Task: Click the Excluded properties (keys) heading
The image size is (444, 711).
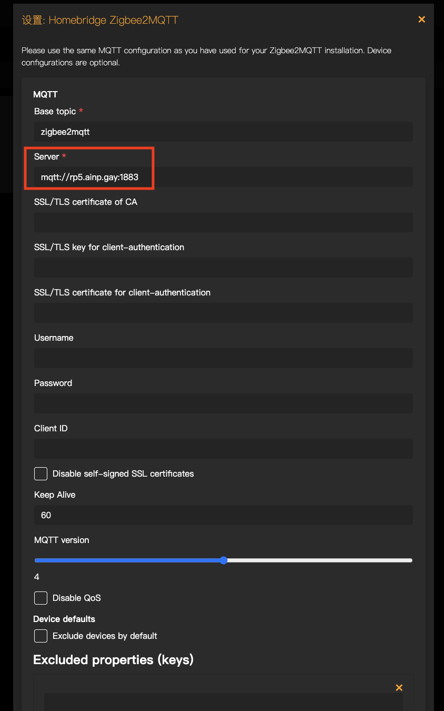Action: (x=113, y=660)
